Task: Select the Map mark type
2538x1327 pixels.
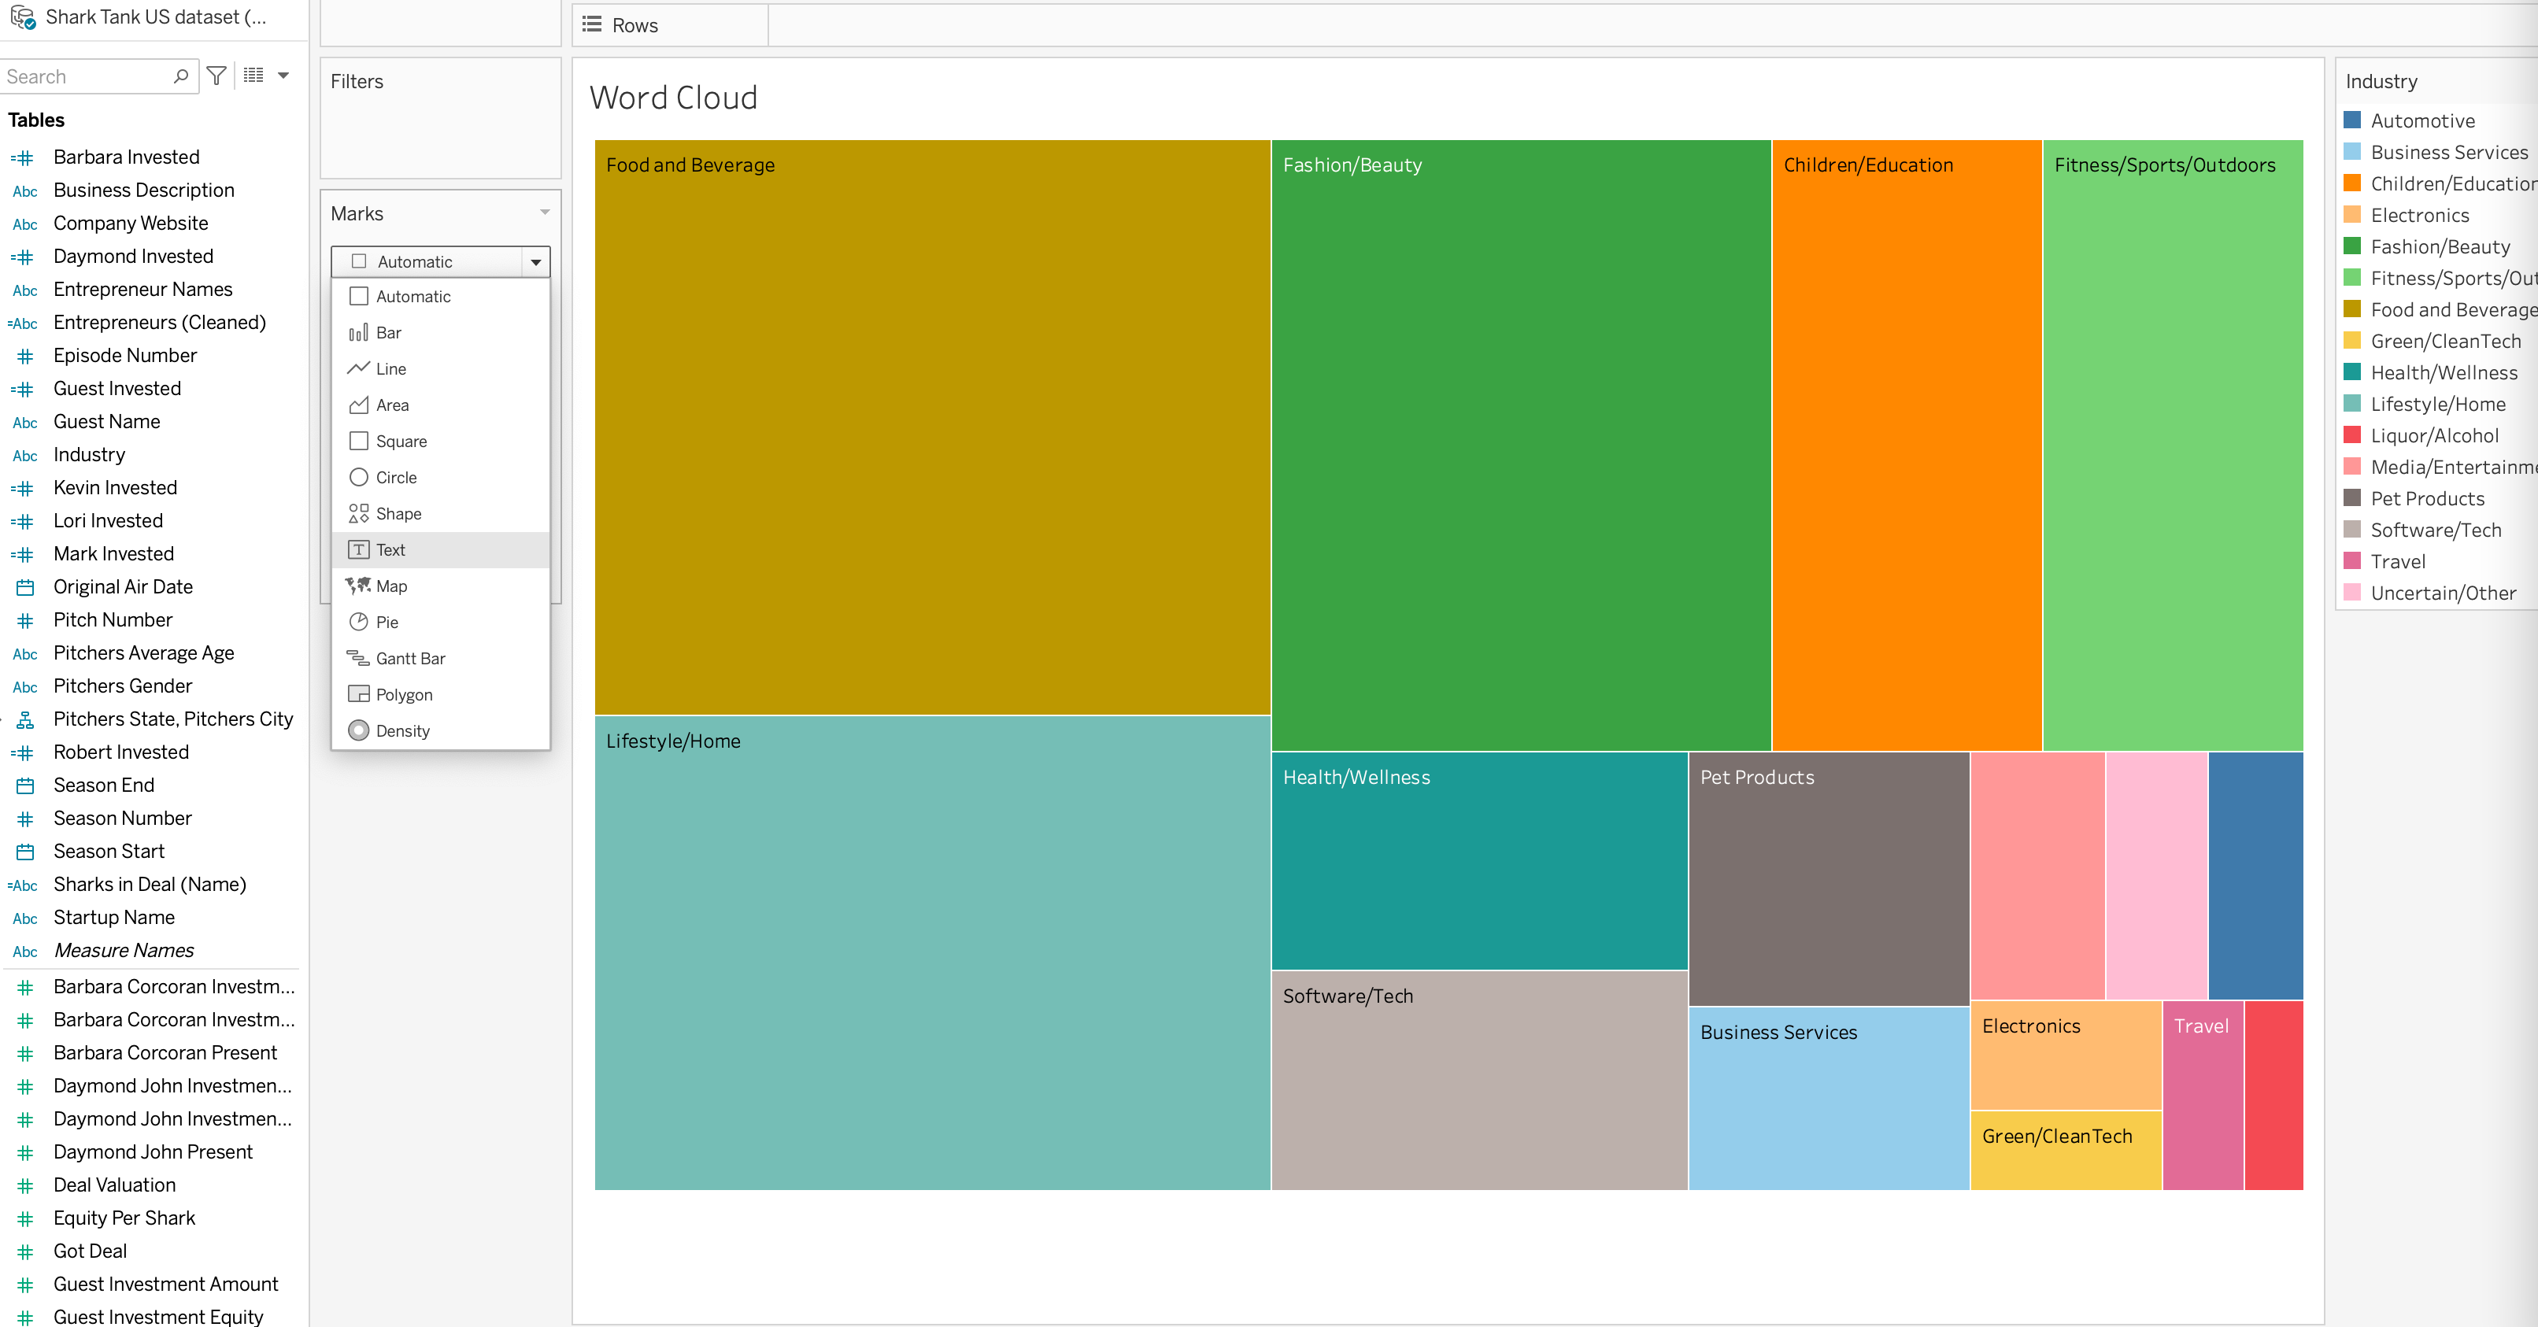Action: pos(391,586)
